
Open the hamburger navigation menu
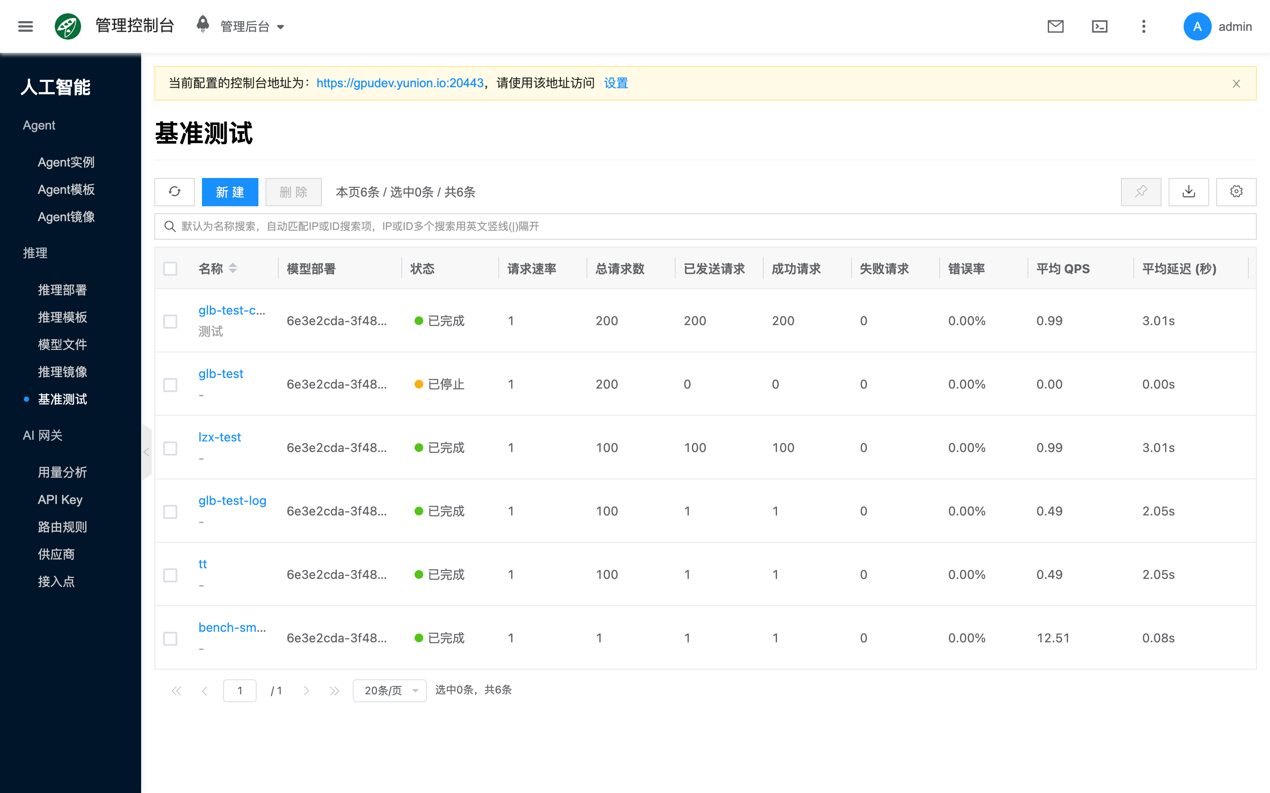pos(25,26)
